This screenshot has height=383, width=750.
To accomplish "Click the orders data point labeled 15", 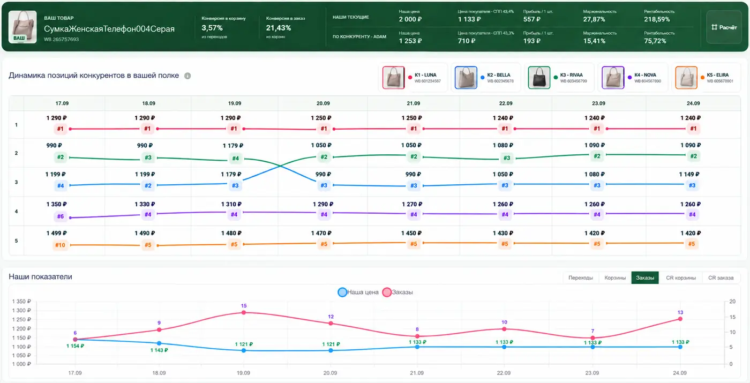I will coord(244,312).
